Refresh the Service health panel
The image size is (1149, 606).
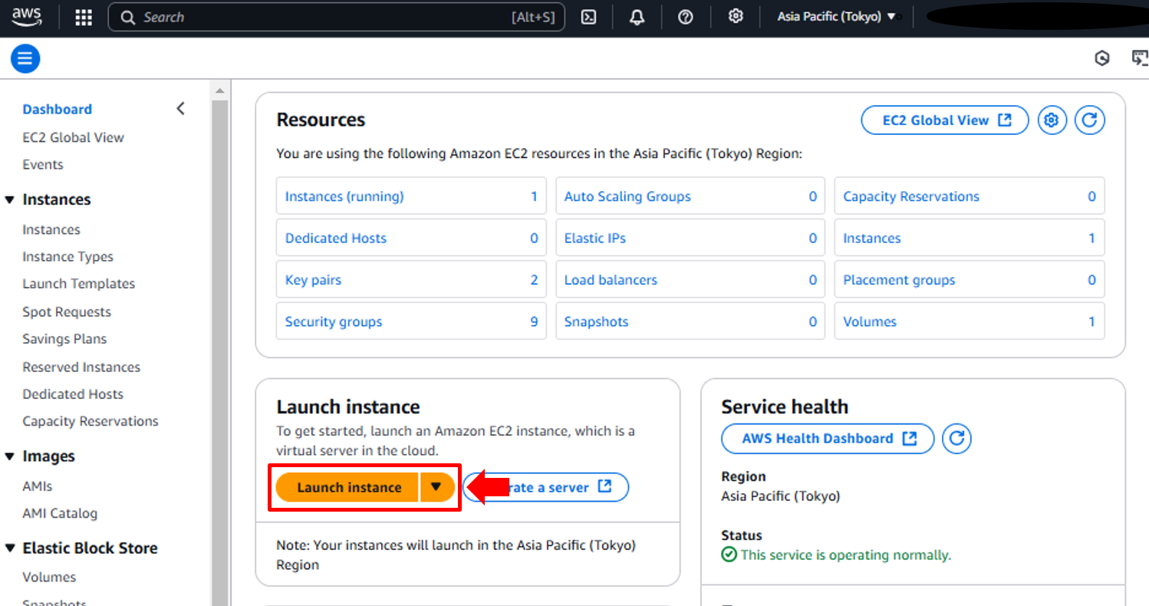click(x=956, y=439)
